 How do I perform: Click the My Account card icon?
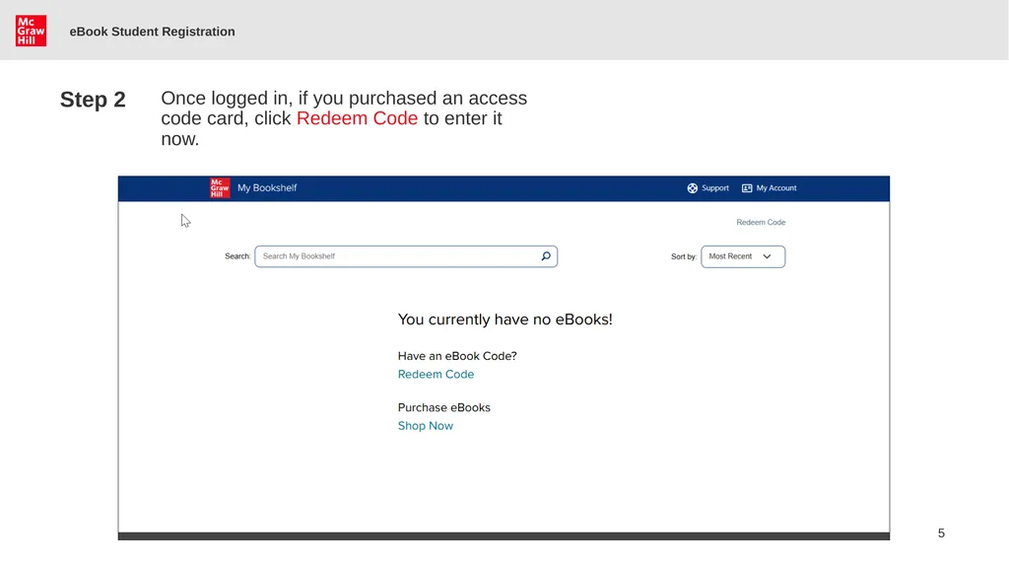click(x=747, y=188)
